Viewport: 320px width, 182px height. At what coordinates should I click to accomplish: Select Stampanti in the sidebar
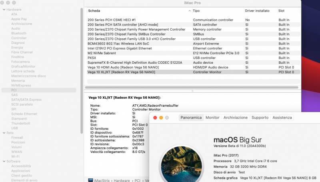click(x=19, y=119)
